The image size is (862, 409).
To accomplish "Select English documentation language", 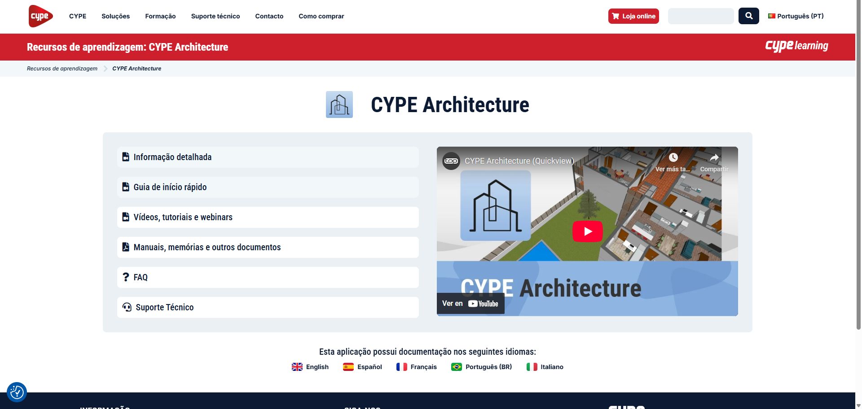I will [x=310, y=367].
